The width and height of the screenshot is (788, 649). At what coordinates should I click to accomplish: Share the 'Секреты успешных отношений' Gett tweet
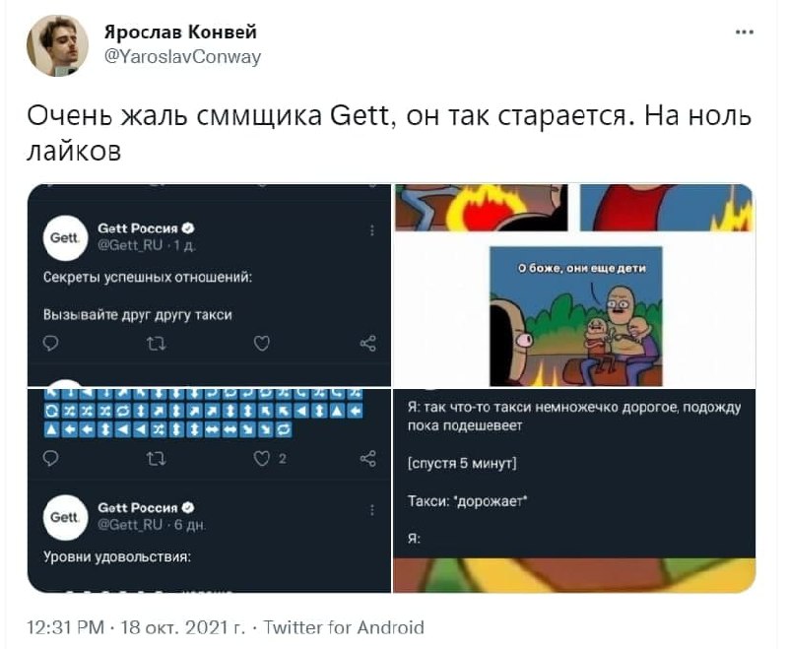click(x=368, y=344)
